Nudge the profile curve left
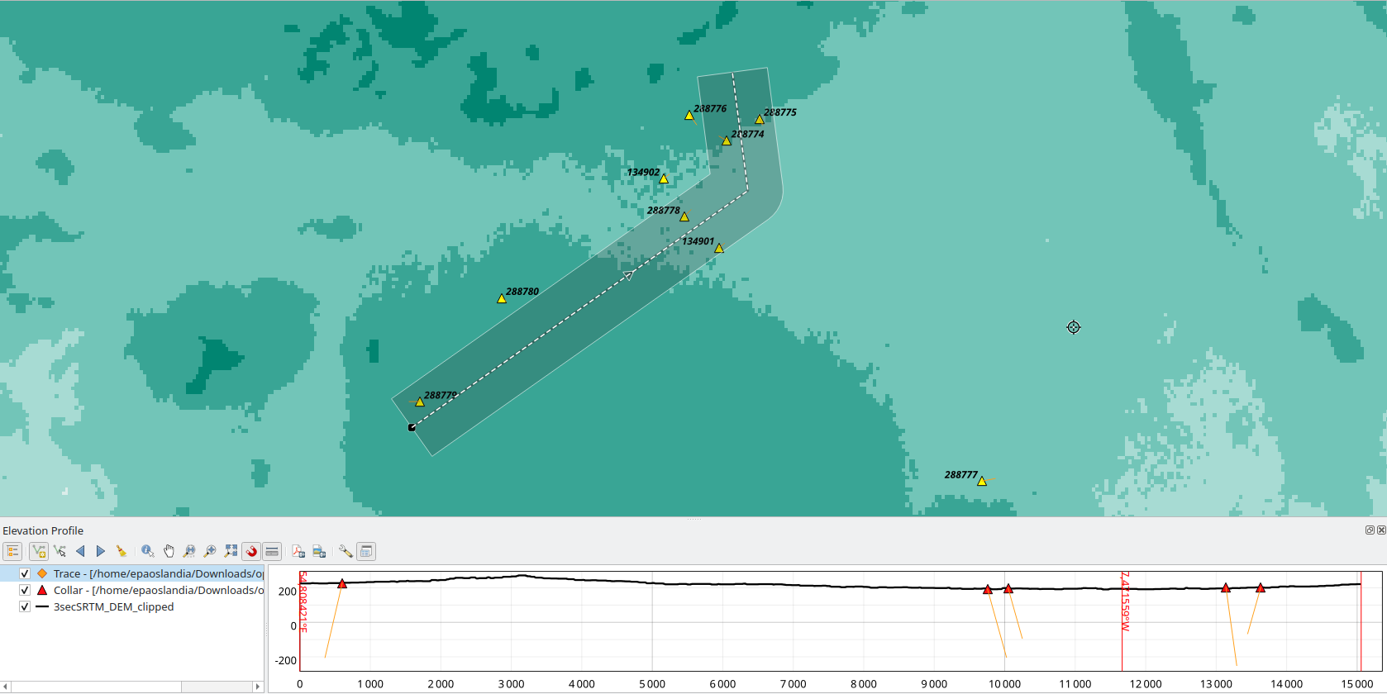Viewport: 1387px width, 694px height. (x=80, y=551)
